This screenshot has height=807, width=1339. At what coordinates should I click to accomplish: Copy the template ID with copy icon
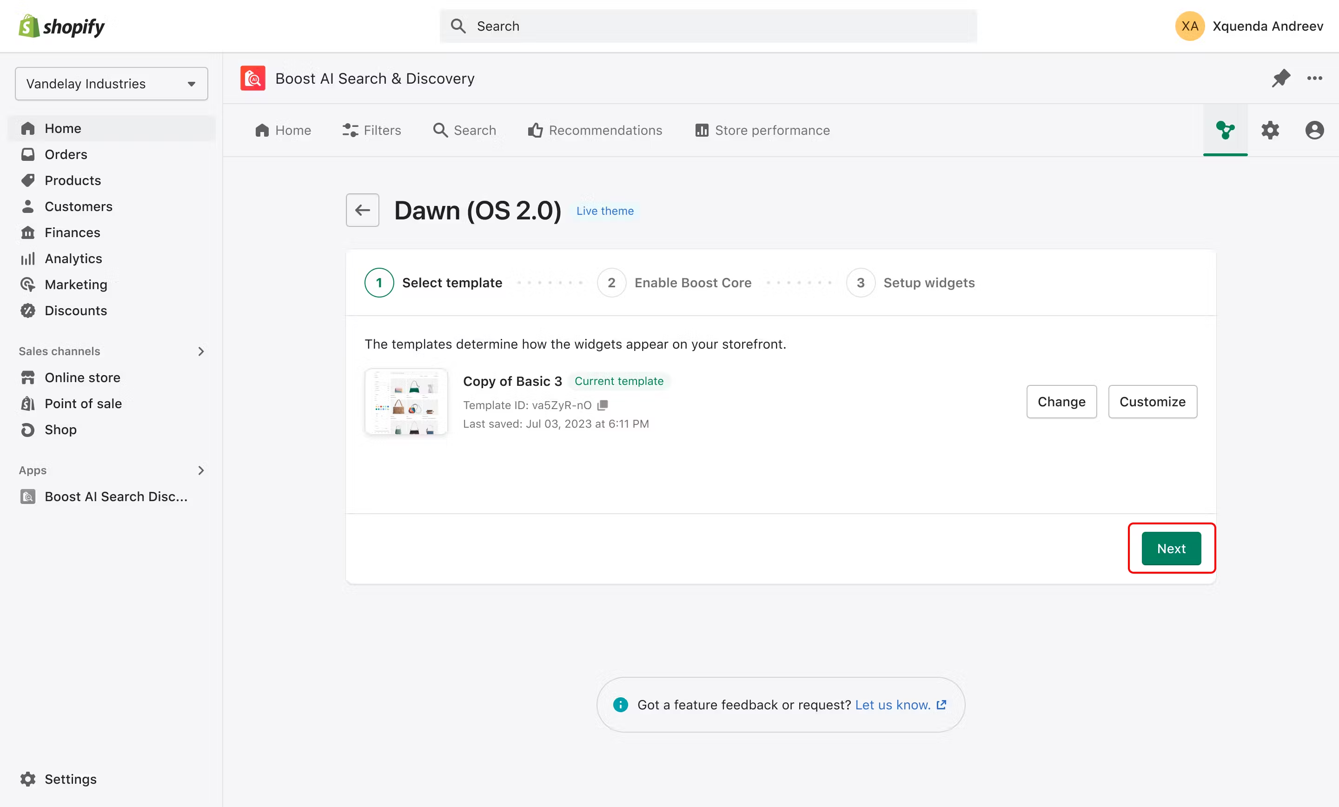pyautogui.click(x=603, y=405)
